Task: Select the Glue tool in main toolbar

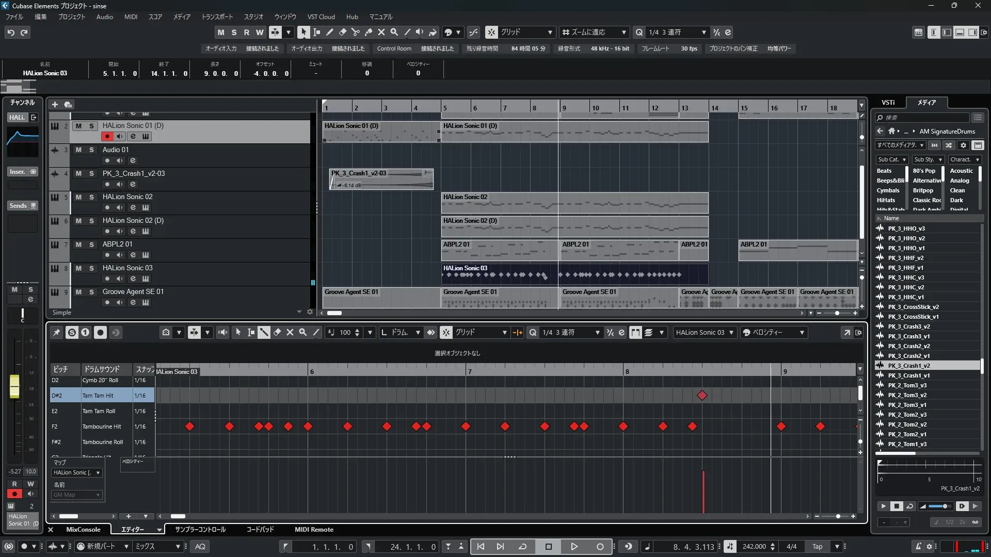Action: [369, 32]
